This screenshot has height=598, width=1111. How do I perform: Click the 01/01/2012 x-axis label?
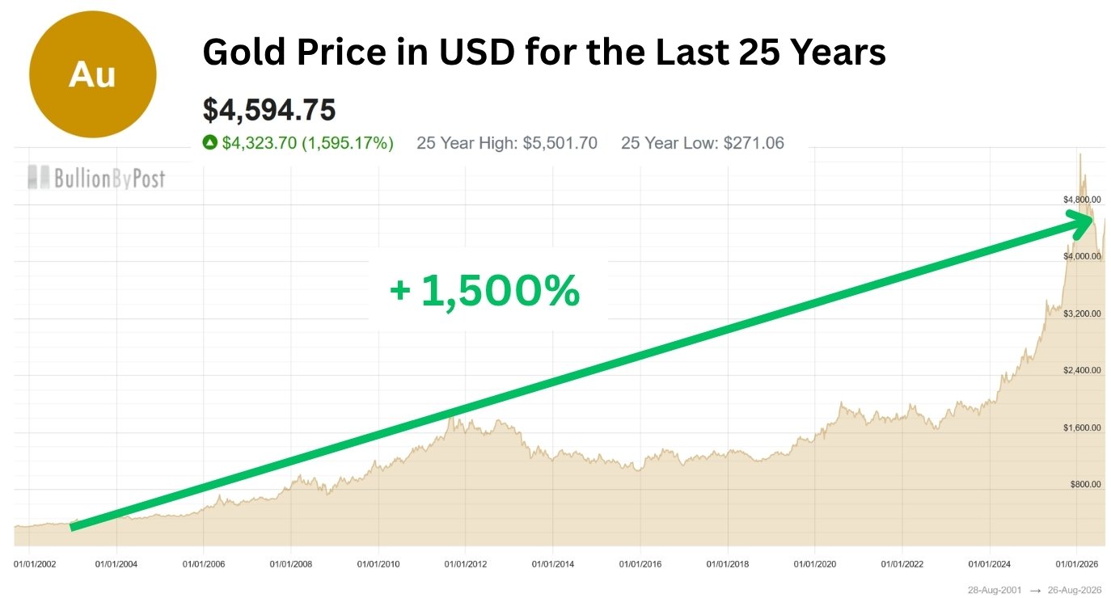[466, 562]
